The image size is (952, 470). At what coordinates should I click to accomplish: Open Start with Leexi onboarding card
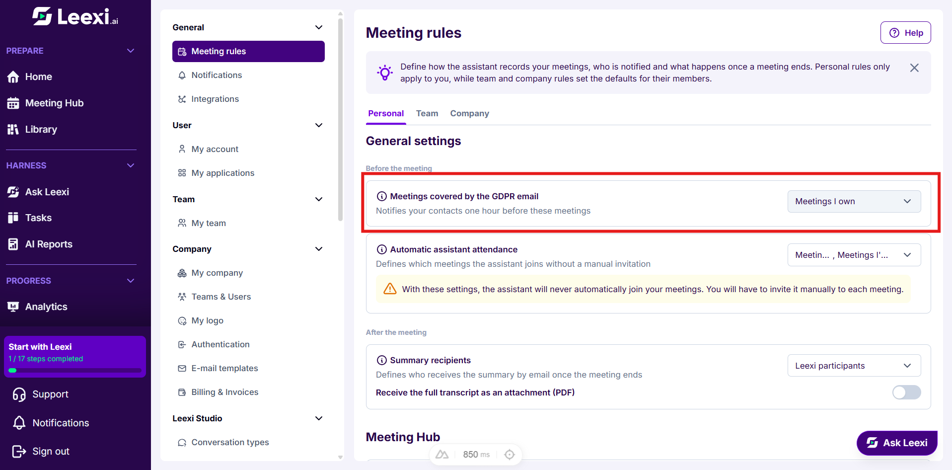click(75, 357)
